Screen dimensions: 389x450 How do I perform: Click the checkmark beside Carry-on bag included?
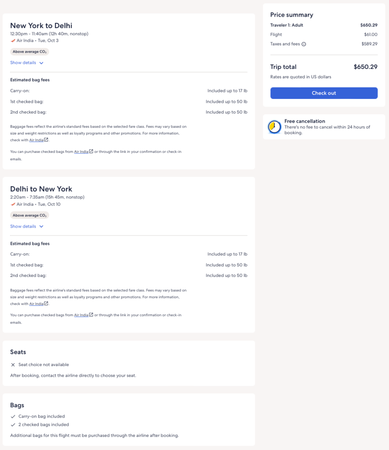click(x=13, y=417)
